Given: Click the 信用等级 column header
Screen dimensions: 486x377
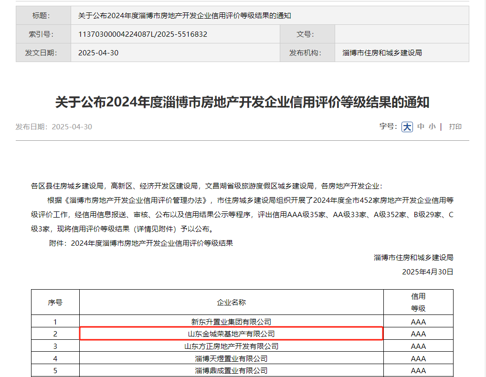Looking at the screenshot, I should point(418,302).
